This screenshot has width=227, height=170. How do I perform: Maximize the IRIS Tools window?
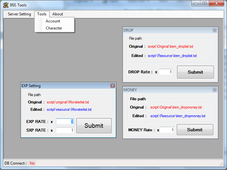coord(205,4)
